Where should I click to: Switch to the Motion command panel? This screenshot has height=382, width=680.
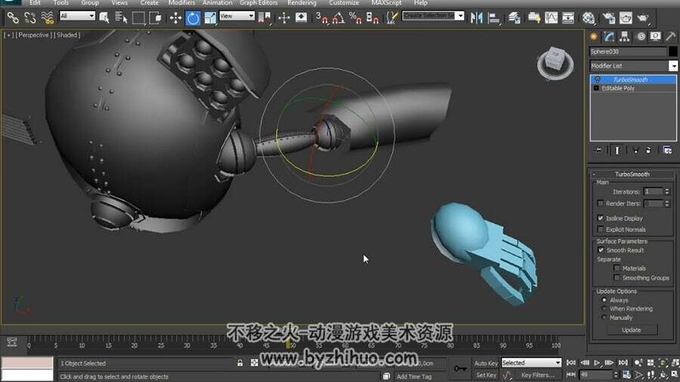641,37
